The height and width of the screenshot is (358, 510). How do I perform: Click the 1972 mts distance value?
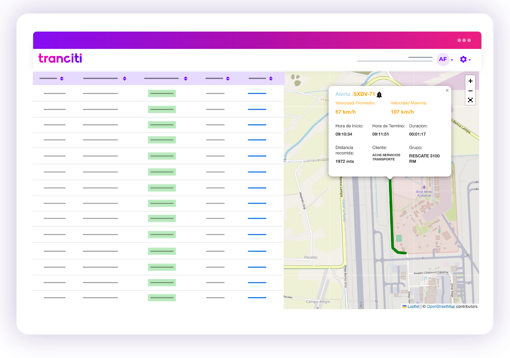[x=345, y=161]
